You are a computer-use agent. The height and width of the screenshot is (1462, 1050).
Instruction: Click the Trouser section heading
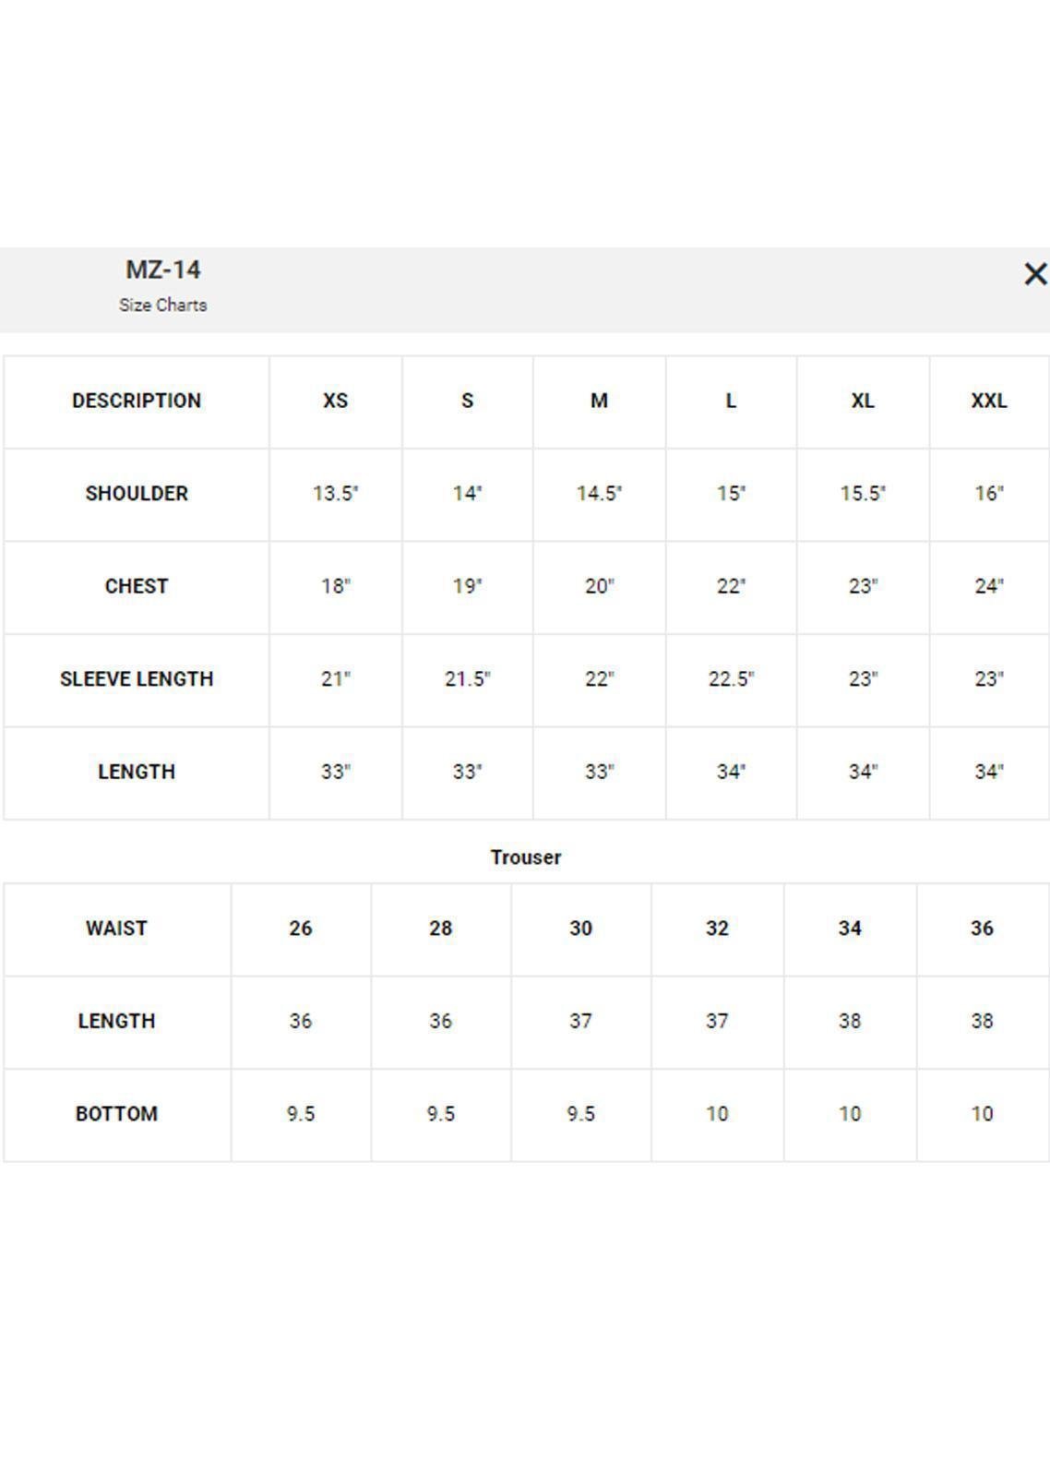[x=526, y=857]
